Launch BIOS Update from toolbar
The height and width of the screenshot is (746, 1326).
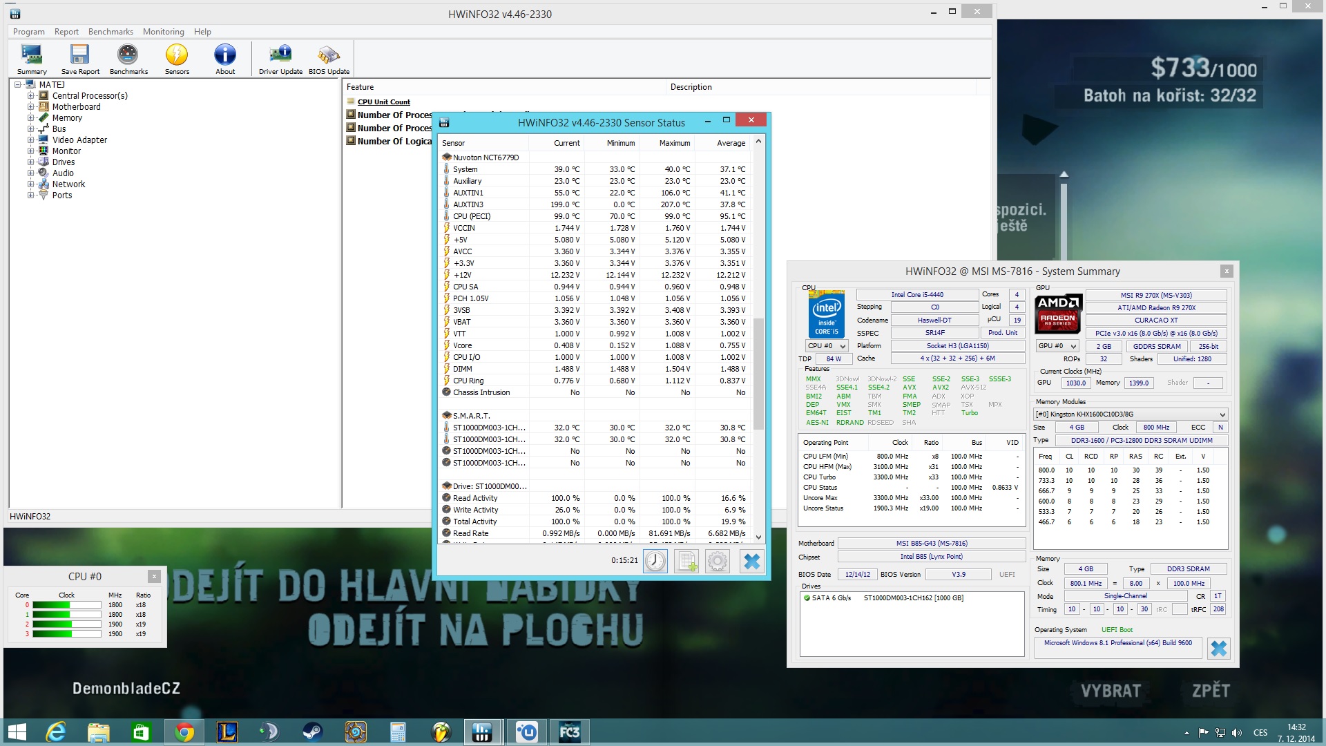329,59
